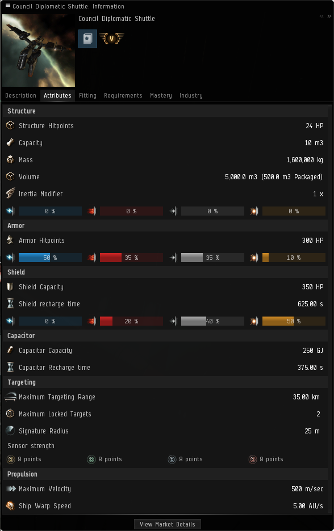Click the Maximum Velocity arrows icon

click(x=11, y=488)
